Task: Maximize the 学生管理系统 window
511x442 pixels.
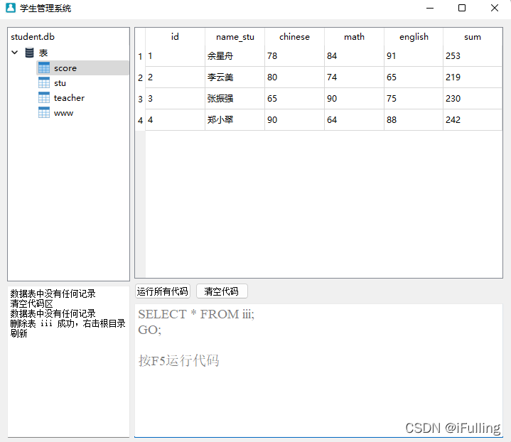Action: pos(462,9)
